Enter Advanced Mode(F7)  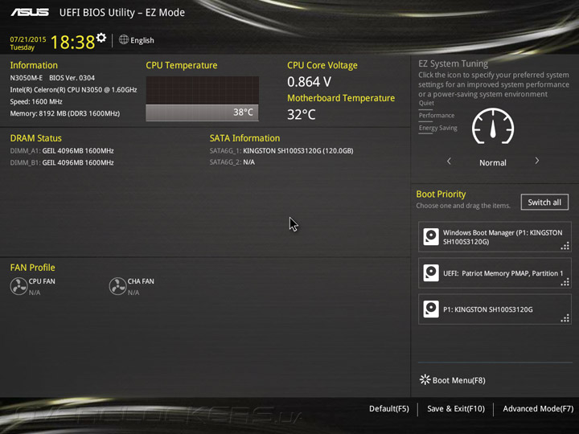538,409
